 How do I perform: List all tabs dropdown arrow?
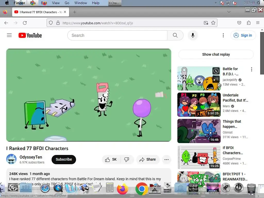click(229, 12)
